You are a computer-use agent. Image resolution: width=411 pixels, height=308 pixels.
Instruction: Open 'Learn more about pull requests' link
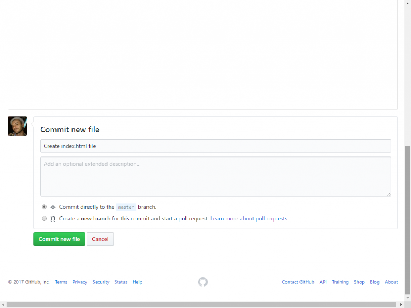click(x=249, y=218)
